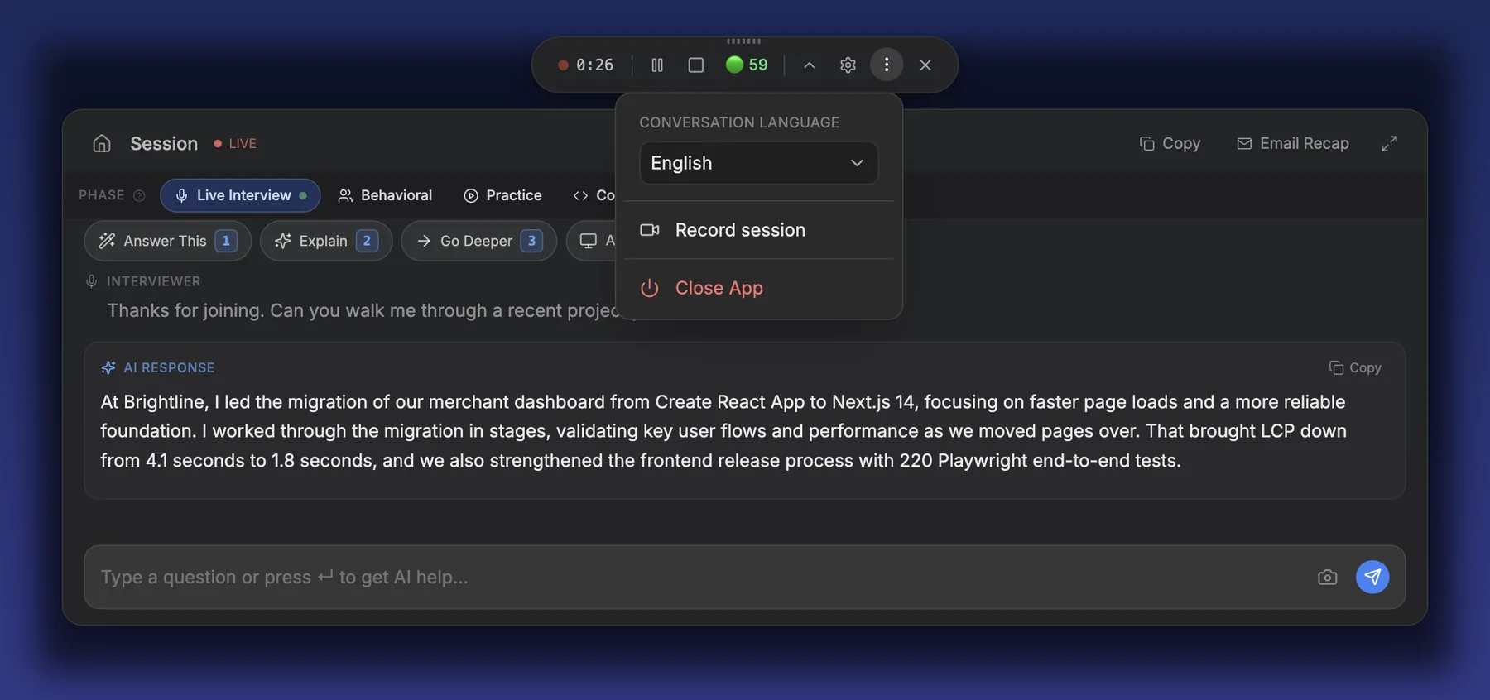The width and height of the screenshot is (1490, 700).
Task: Click the Phase help question-mark icon
Action: point(139,195)
